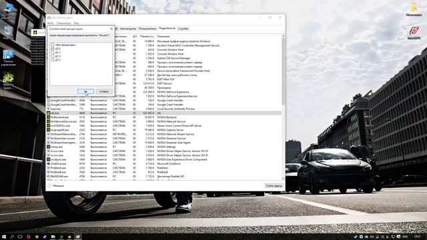This screenshot has height=240, width=427.
Task: Select the lsass.exe row
Action: (164, 109)
